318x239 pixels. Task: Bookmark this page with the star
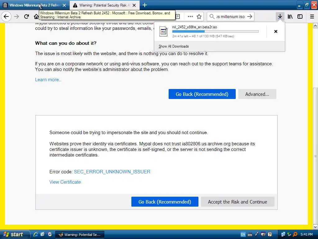(x=199, y=16)
